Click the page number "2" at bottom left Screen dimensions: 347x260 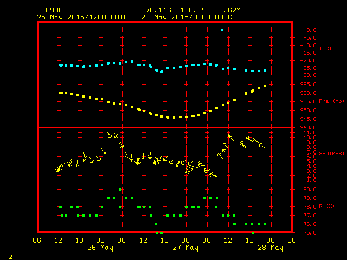pyautogui.click(x=10, y=257)
